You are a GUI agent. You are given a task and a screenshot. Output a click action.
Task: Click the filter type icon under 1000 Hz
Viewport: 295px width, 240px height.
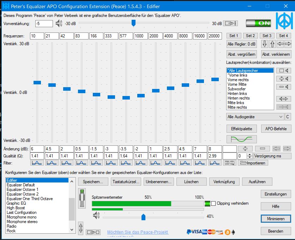point(141,163)
